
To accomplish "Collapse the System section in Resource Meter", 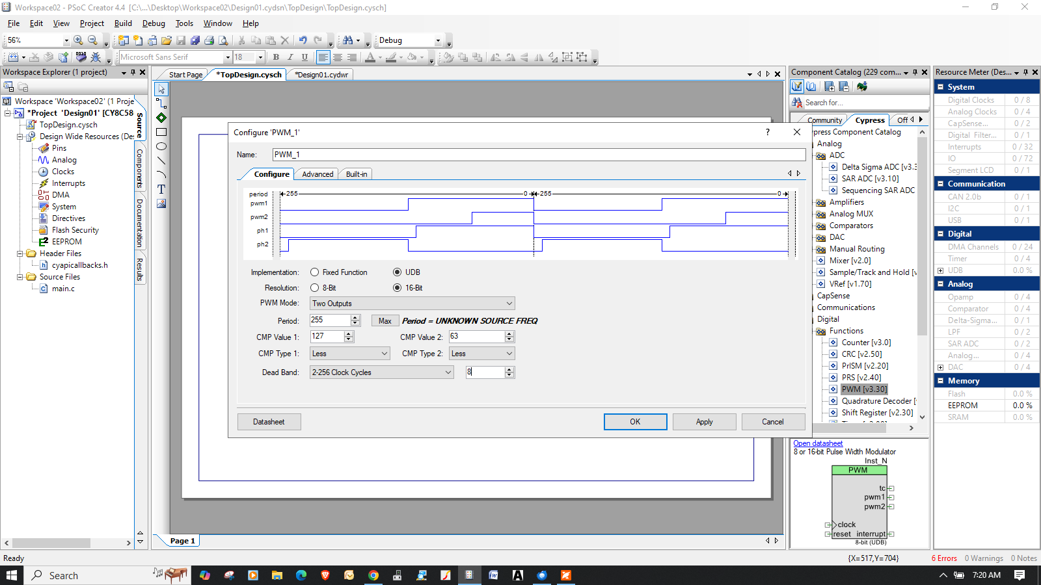I will click(x=940, y=87).
